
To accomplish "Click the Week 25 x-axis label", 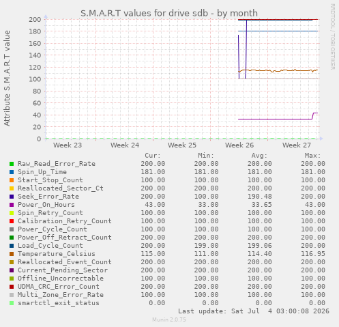I will (x=182, y=145).
